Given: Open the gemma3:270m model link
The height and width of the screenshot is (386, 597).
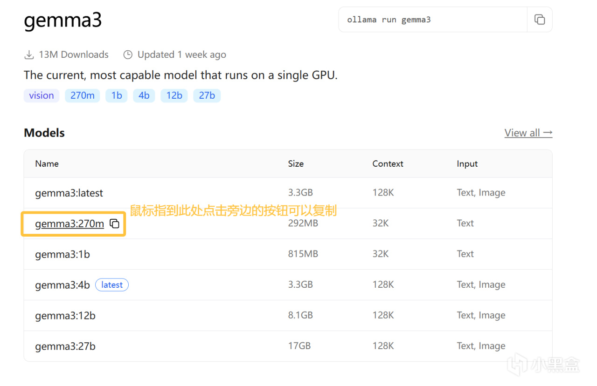Looking at the screenshot, I should coord(69,224).
